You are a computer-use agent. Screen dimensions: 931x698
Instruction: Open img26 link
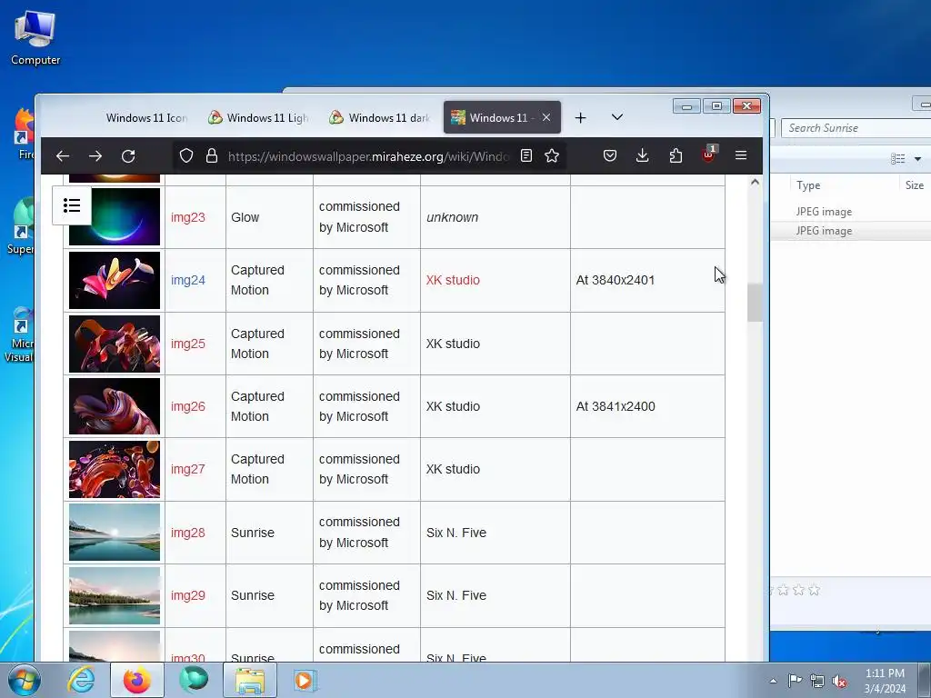[x=187, y=406]
